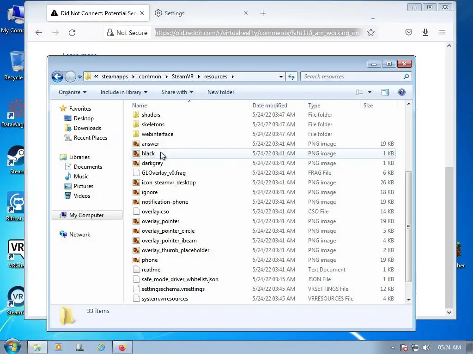Click the New folder button

[x=221, y=92]
